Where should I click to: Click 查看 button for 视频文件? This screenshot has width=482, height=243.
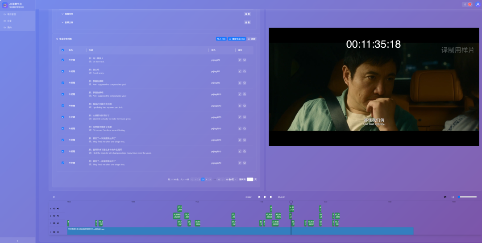[x=247, y=14]
